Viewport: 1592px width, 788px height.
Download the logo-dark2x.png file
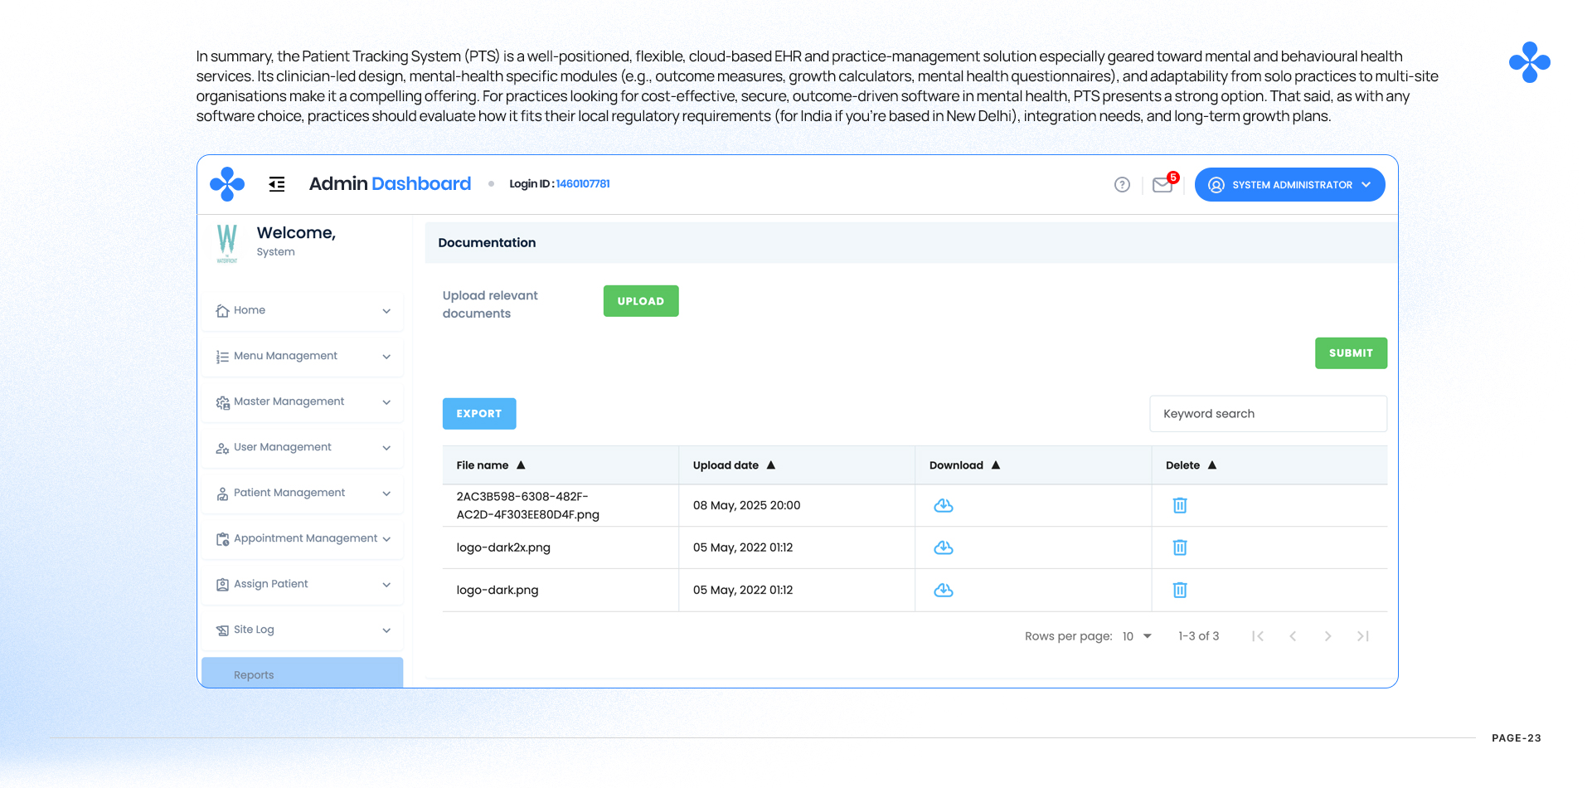coord(944,547)
